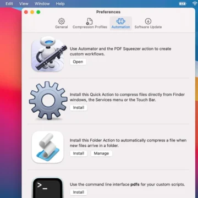Open the General preferences tab
This screenshot has height=198, width=198.
coord(62,24)
